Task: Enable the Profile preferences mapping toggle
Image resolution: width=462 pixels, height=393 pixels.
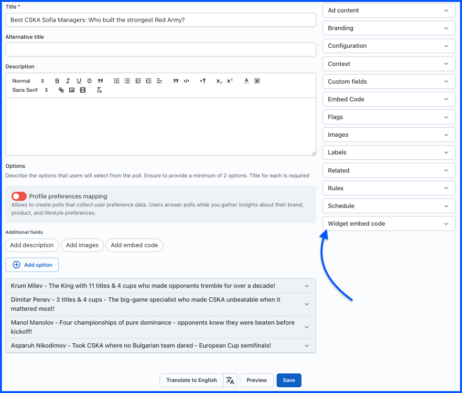Action: (19, 196)
